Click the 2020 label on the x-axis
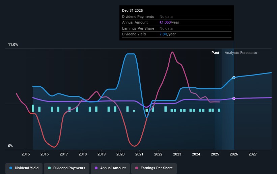This screenshot has width=277, height=174. (120, 154)
